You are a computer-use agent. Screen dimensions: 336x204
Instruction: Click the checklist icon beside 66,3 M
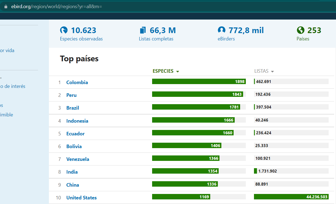[x=143, y=30]
